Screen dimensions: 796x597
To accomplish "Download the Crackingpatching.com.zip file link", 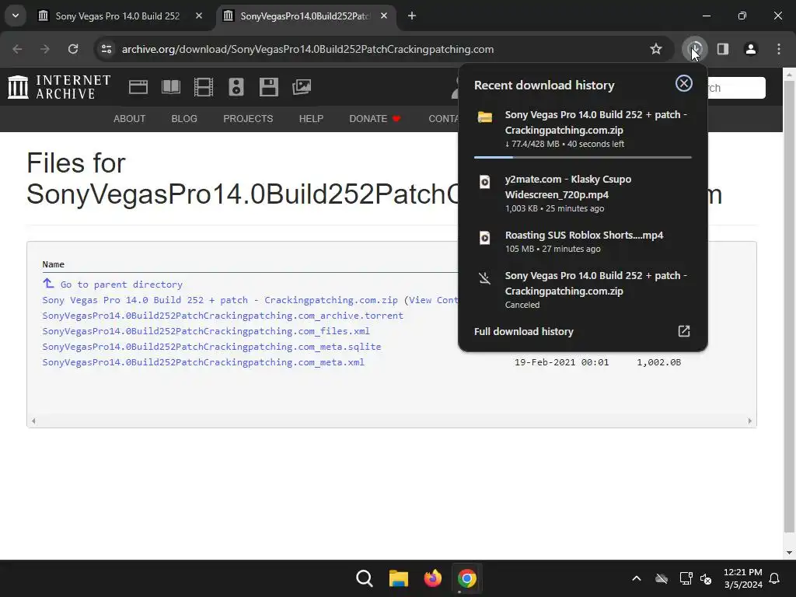I will [220, 300].
